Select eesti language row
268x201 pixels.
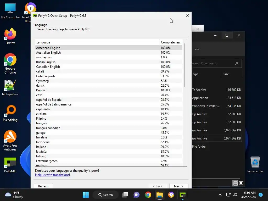coord(109,95)
